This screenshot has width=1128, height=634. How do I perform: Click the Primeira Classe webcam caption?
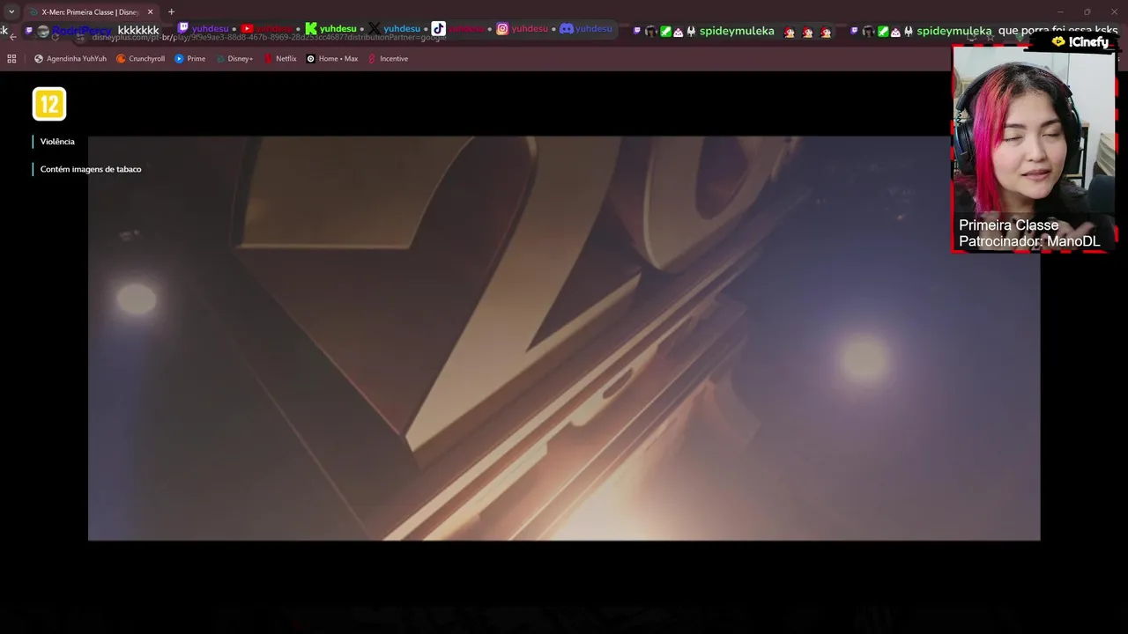(1009, 225)
